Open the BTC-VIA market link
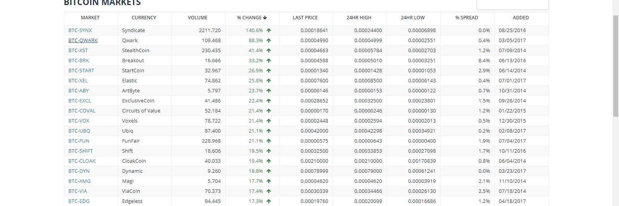Image resolution: width=619 pixels, height=206 pixels. coord(78,191)
